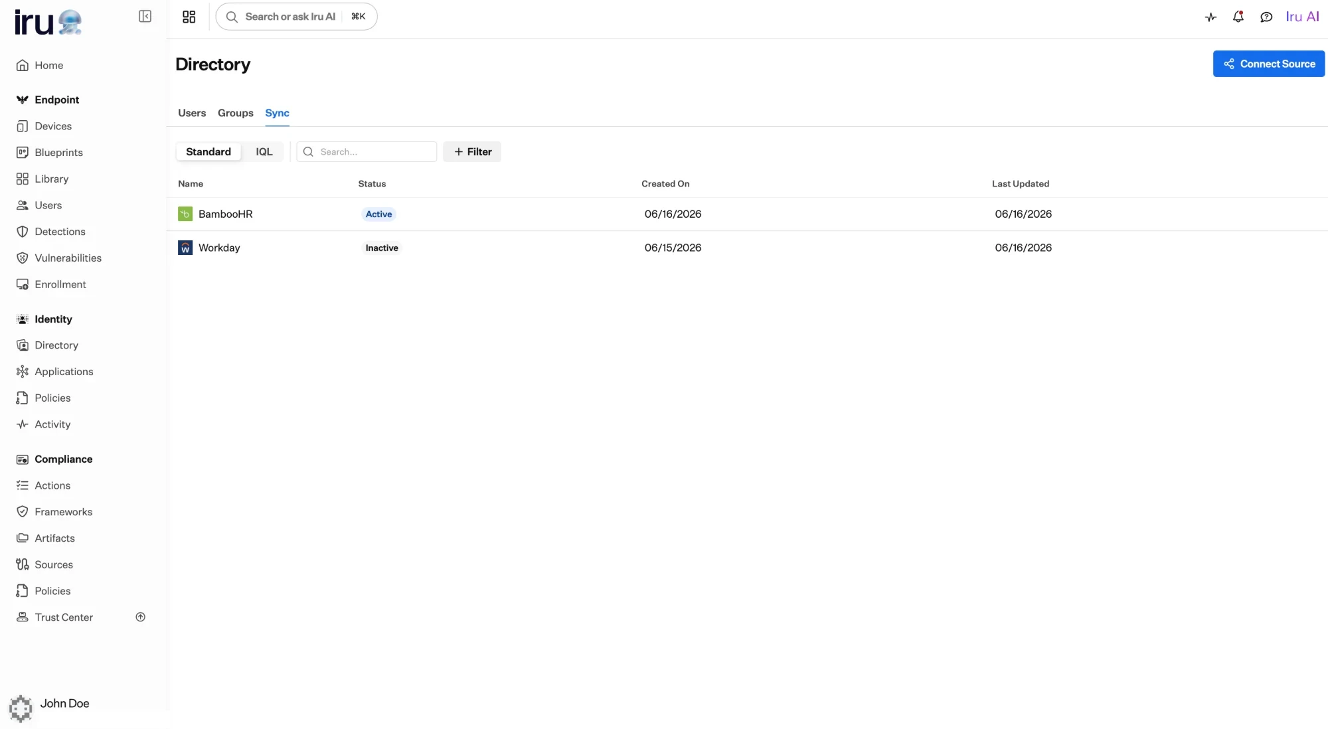Click BambooHR's last updated date
The image size is (1328, 729).
coord(1023,214)
